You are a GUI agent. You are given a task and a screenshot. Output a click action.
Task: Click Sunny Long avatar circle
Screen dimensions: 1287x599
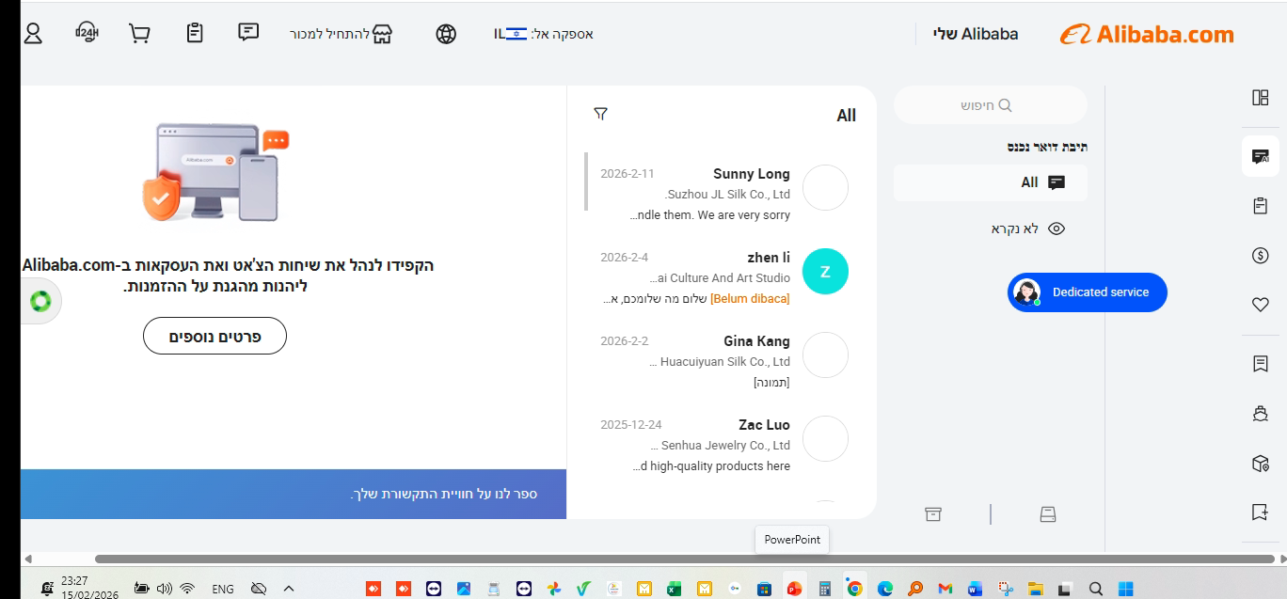(x=825, y=188)
